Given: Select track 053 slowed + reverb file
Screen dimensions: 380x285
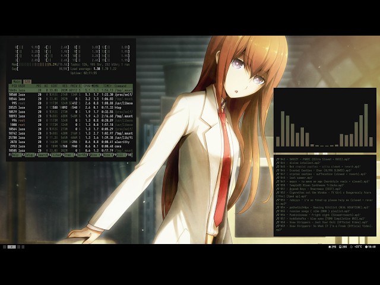Looking at the screenshot, I should (x=325, y=202).
